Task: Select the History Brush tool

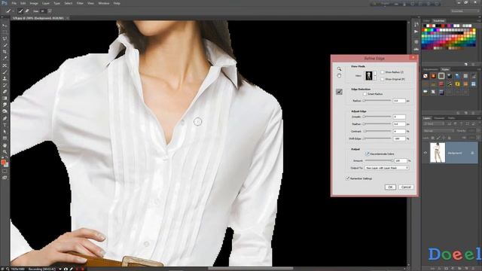Action: 5,85
